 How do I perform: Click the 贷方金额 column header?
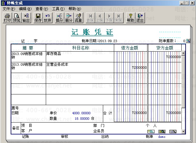point(165,48)
